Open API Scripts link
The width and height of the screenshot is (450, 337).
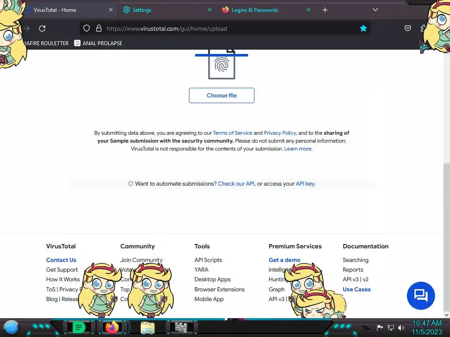pos(208,260)
